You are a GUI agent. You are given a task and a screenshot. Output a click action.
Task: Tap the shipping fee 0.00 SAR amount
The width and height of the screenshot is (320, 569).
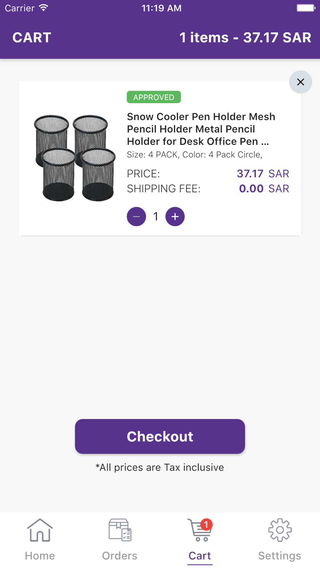(264, 189)
